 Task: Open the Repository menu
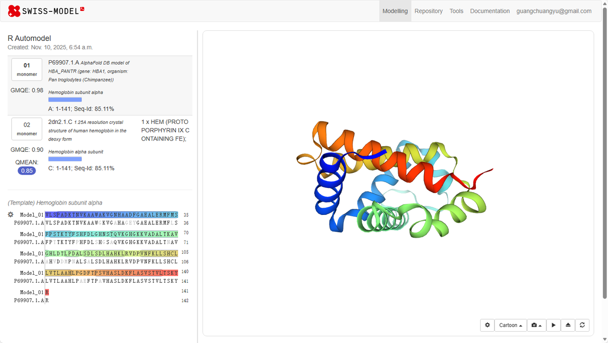click(428, 11)
